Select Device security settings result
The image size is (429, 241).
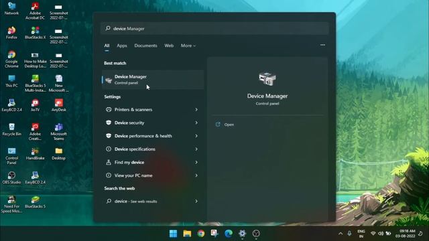(152, 123)
